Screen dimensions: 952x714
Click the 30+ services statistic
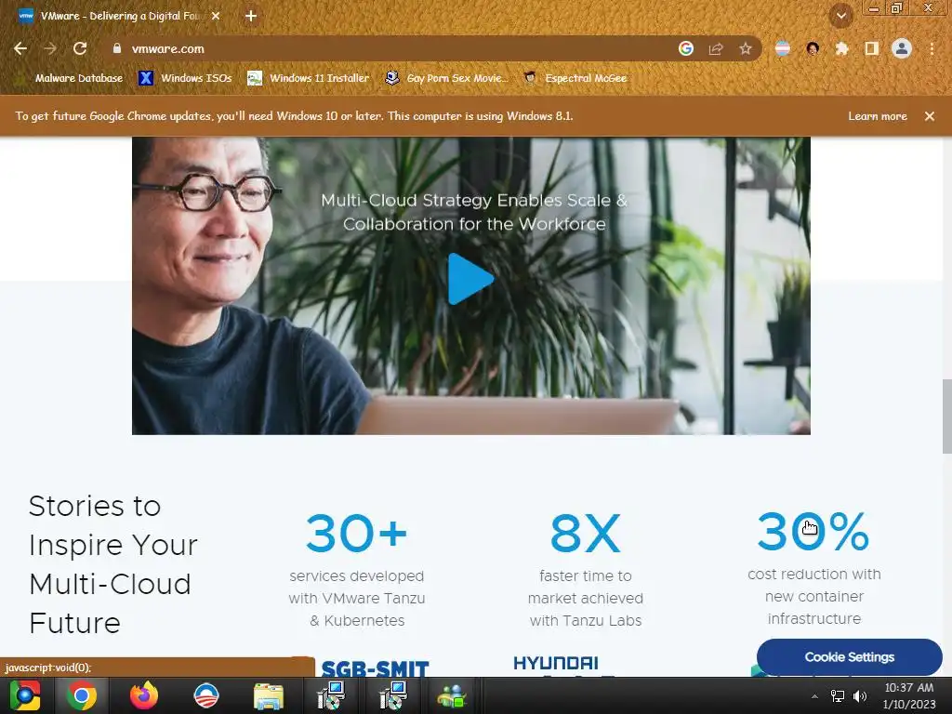point(356,533)
